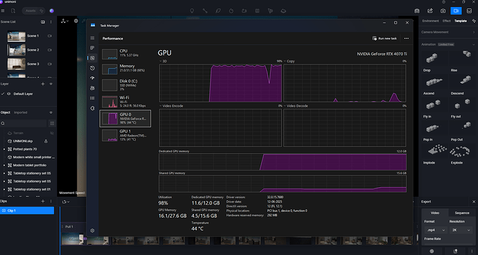478x255 pixels.
Task: Click the purple sphere icon in toolbar
Action: [52, 10]
